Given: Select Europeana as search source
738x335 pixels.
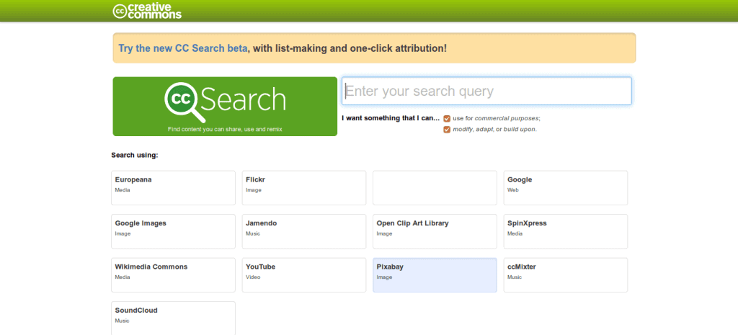Looking at the screenshot, I should [x=173, y=188].
